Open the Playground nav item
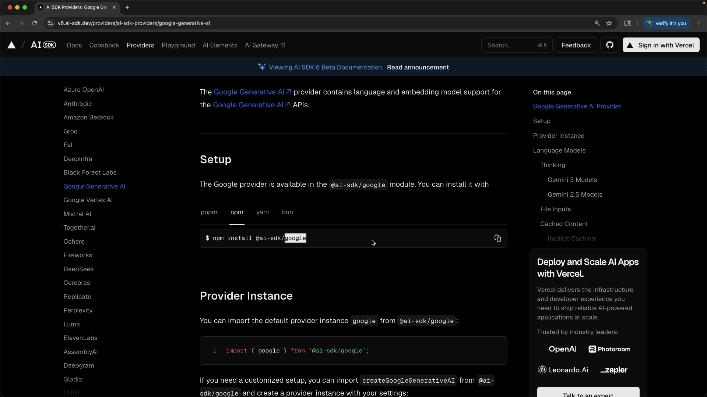Screen dimensions: 707x397 point(178,45)
